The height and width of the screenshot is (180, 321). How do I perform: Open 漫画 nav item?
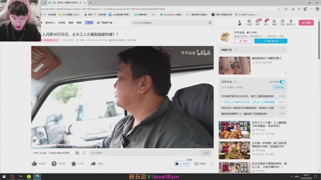[71, 23]
